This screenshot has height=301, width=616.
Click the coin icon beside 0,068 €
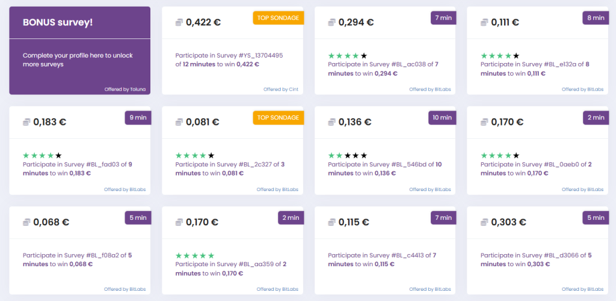click(x=26, y=222)
